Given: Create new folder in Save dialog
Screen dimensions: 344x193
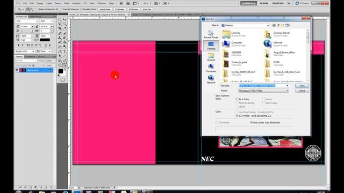Looking at the screenshot, I should pyautogui.click(x=283, y=25).
